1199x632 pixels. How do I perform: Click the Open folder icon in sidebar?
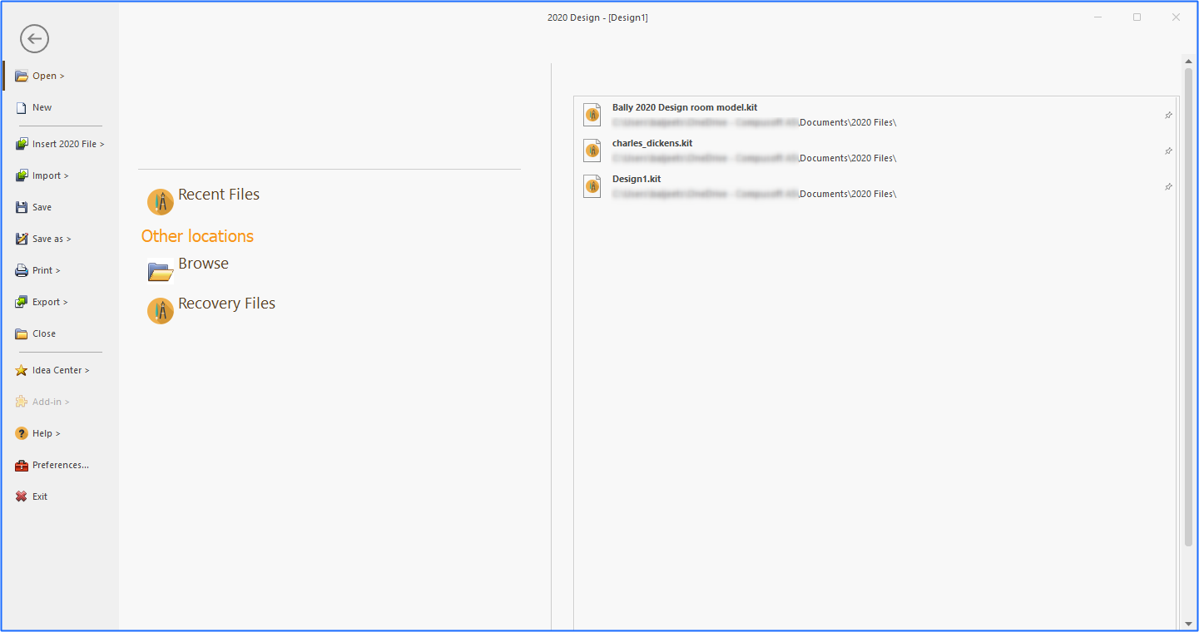(22, 76)
